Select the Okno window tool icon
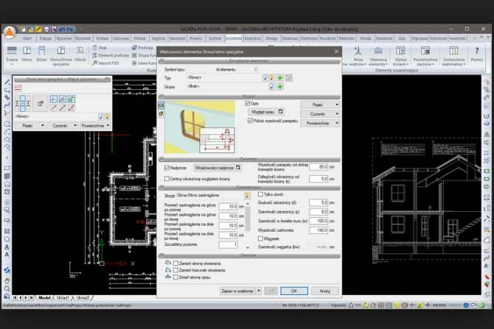 click(27, 54)
